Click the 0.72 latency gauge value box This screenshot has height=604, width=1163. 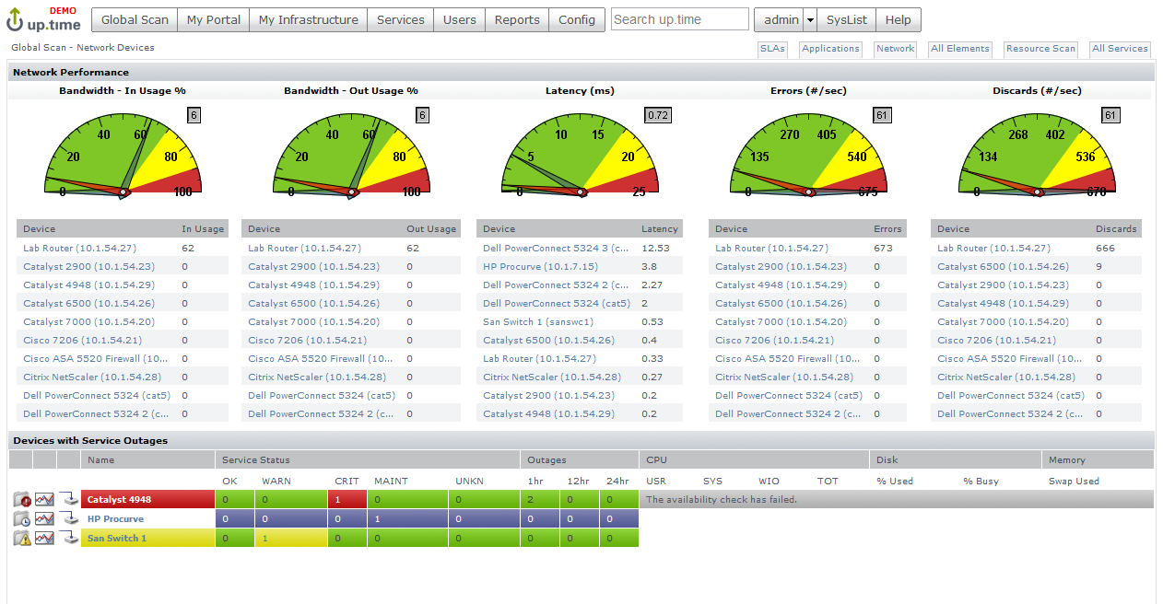coord(658,115)
